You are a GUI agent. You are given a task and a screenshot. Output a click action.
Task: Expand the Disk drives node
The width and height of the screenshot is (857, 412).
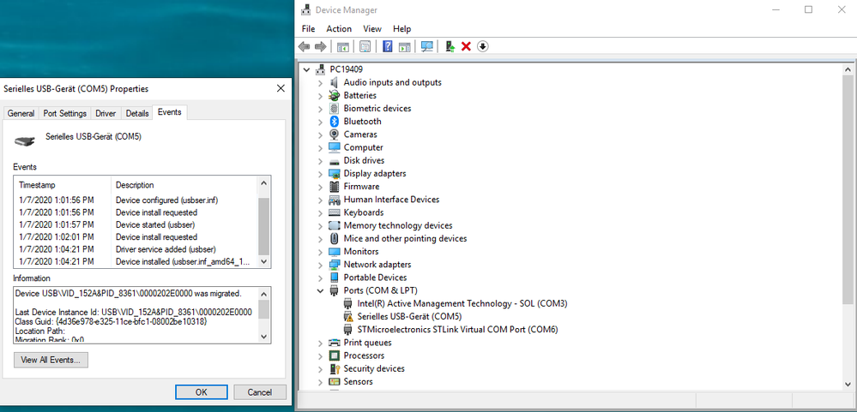pyautogui.click(x=320, y=160)
